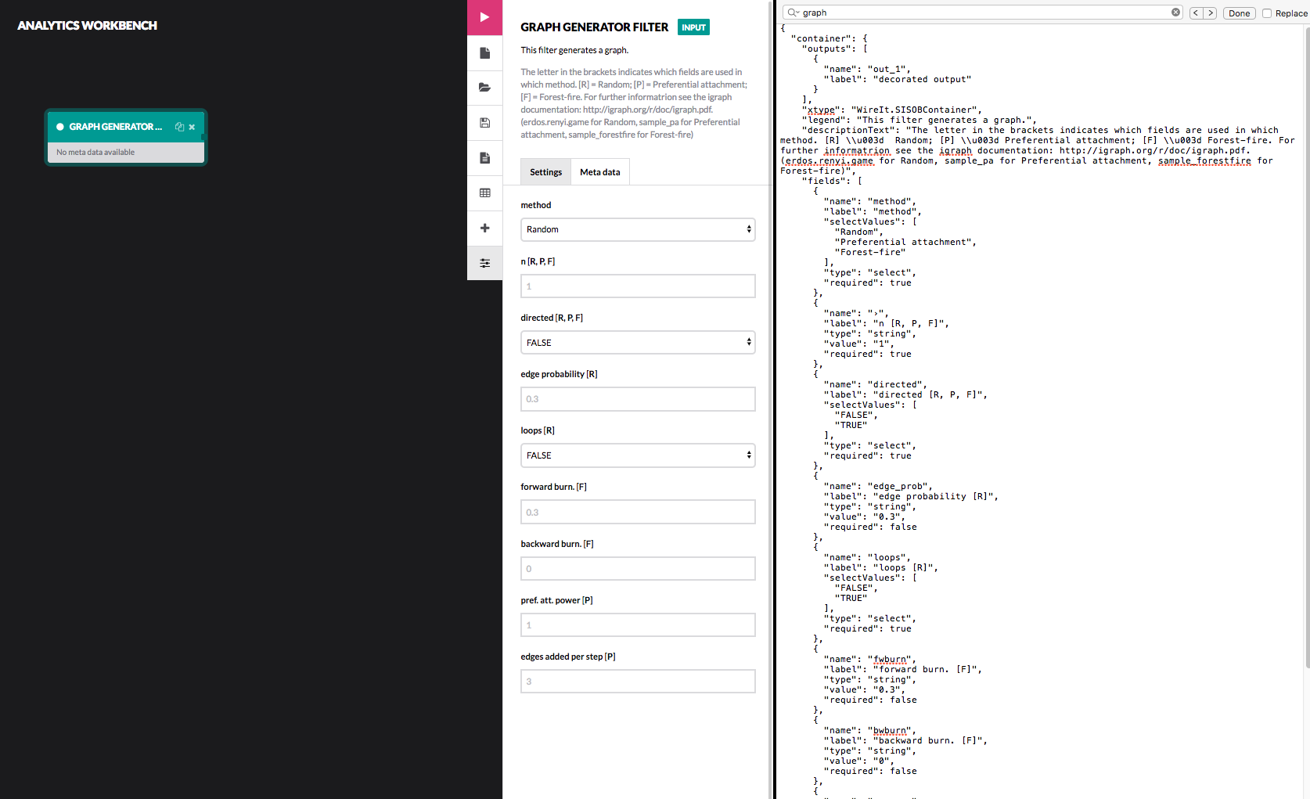Image resolution: width=1310 pixels, height=799 pixels.
Task: Open a workflow with the folder icon
Action: (x=484, y=88)
